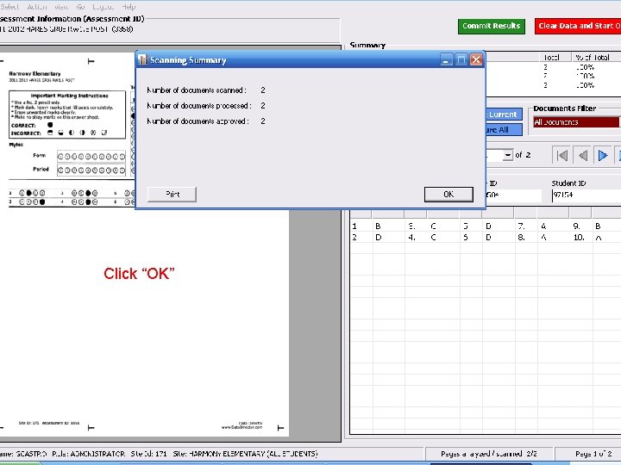Open the View menu
Image resolution: width=621 pixels, height=465 pixels.
pos(61,7)
